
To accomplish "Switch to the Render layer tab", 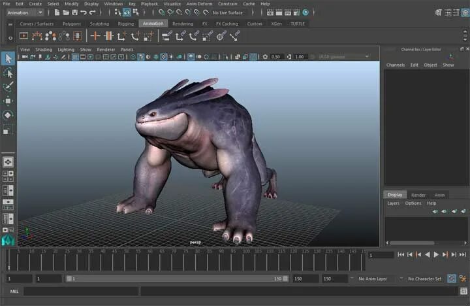I will [x=418, y=195].
